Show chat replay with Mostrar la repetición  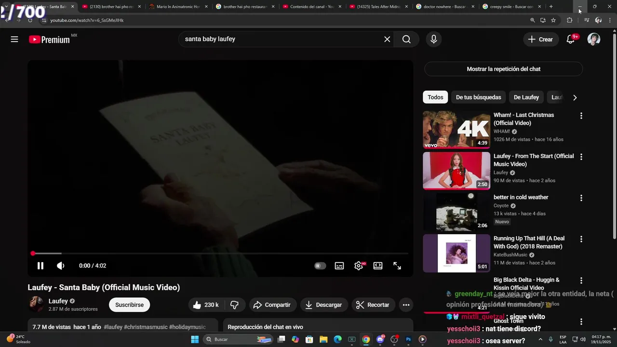[503, 69]
